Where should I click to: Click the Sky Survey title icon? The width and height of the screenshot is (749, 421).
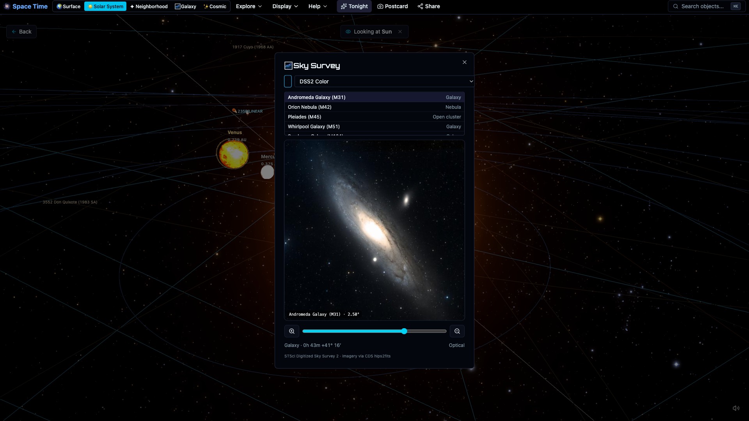point(288,65)
